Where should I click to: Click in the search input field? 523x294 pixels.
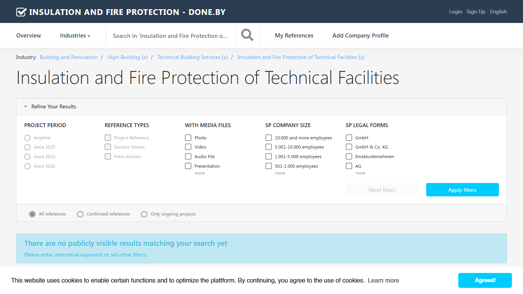(x=170, y=36)
